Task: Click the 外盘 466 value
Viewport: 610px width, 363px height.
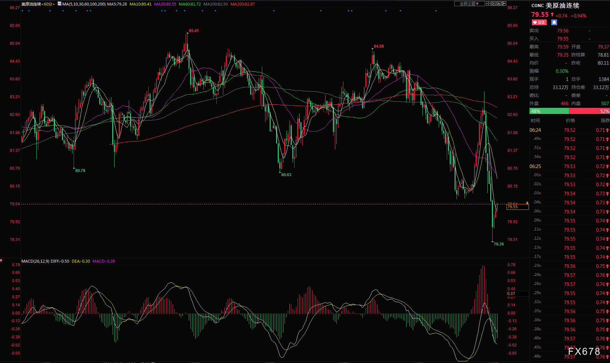Action: pyautogui.click(x=565, y=104)
